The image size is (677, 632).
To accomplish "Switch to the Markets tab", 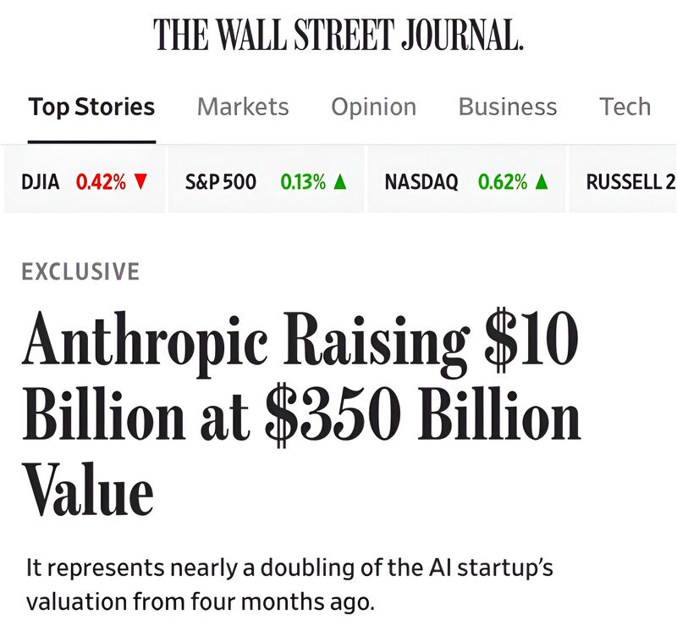I will tap(243, 107).
